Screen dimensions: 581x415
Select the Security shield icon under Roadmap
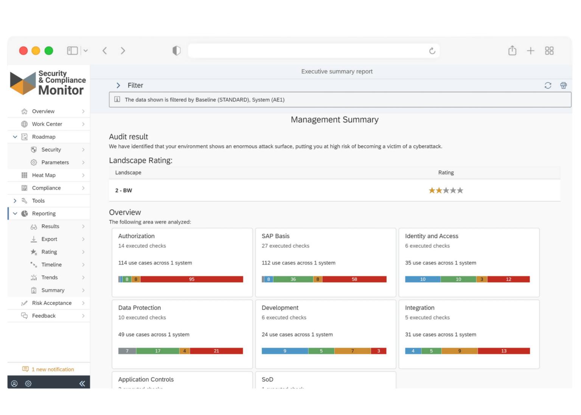click(x=33, y=149)
